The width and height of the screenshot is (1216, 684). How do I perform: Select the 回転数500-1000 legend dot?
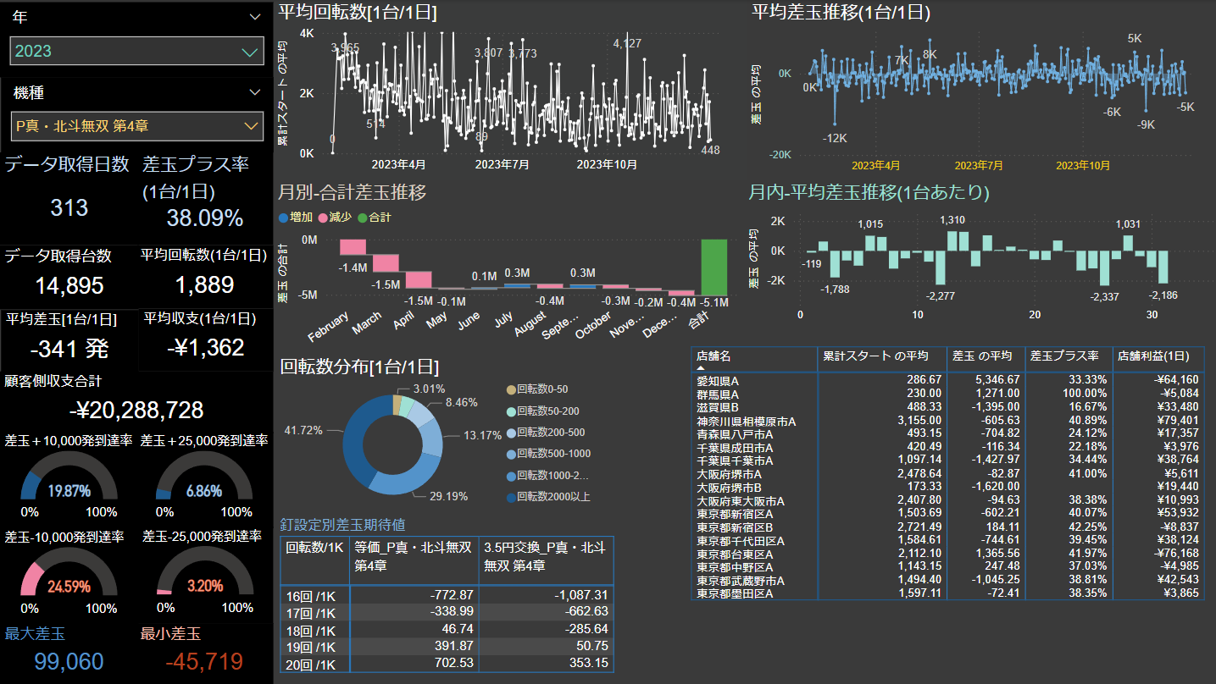(510, 454)
